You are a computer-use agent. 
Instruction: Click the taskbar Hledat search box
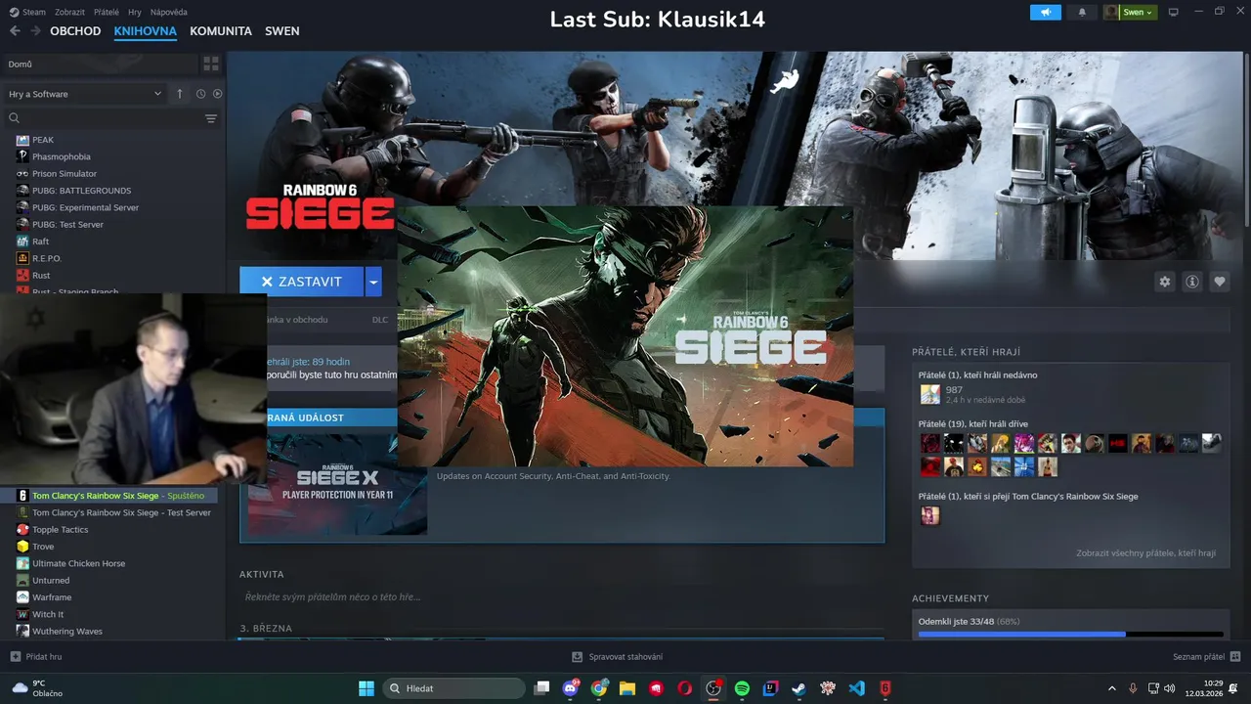tap(453, 688)
